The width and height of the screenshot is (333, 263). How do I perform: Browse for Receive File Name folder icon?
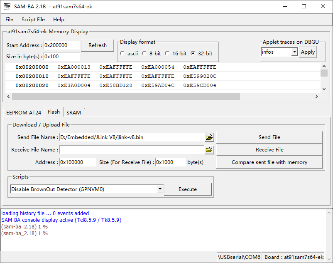pyautogui.click(x=209, y=150)
